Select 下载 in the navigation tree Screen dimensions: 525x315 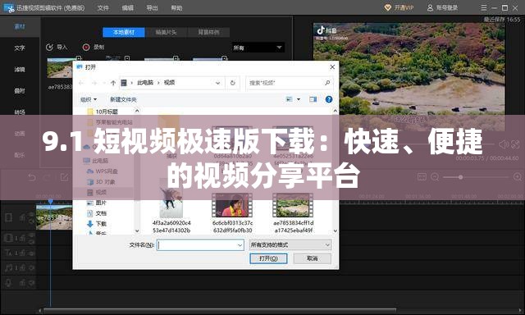(97, 224)
